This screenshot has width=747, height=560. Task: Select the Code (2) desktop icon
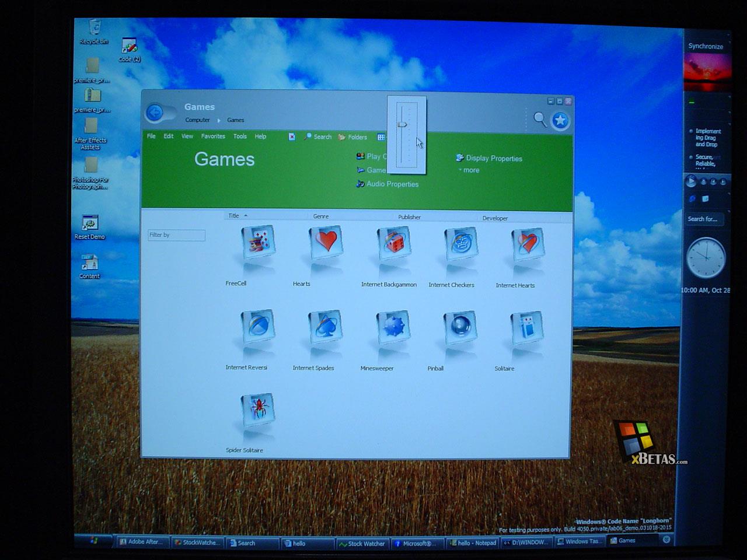[129, 50]
